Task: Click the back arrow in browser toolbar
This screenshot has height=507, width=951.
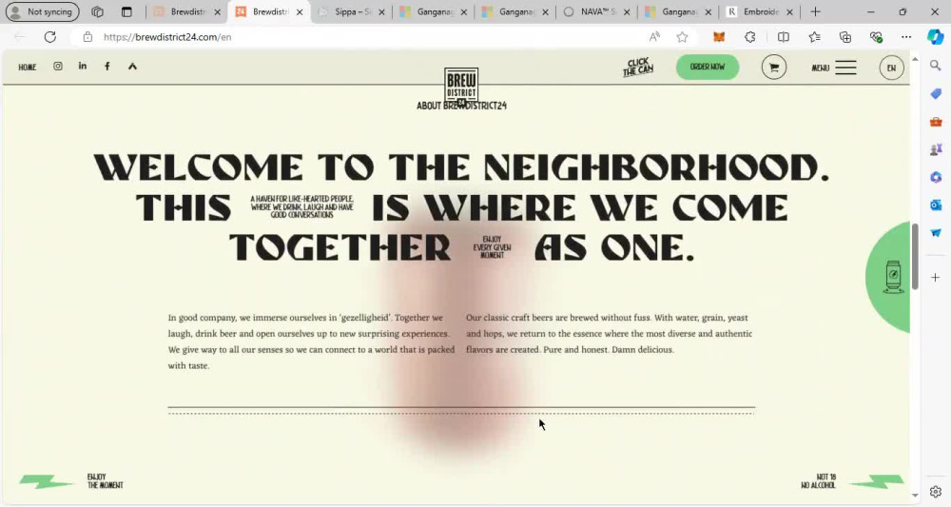Action: 19,37
